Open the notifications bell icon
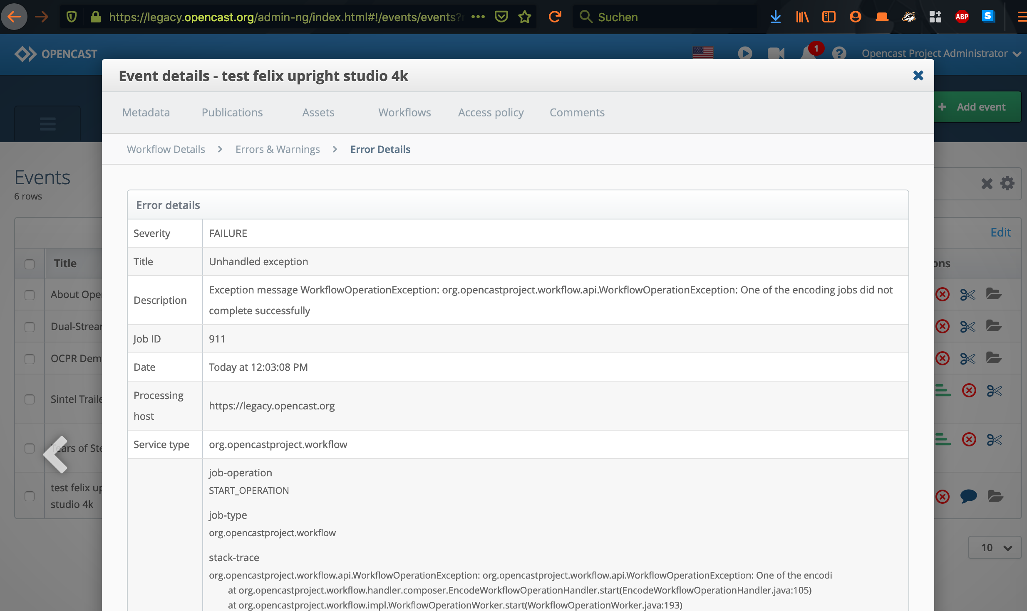The width and height of the screenshot is (1027, 611). coord(809,53)
